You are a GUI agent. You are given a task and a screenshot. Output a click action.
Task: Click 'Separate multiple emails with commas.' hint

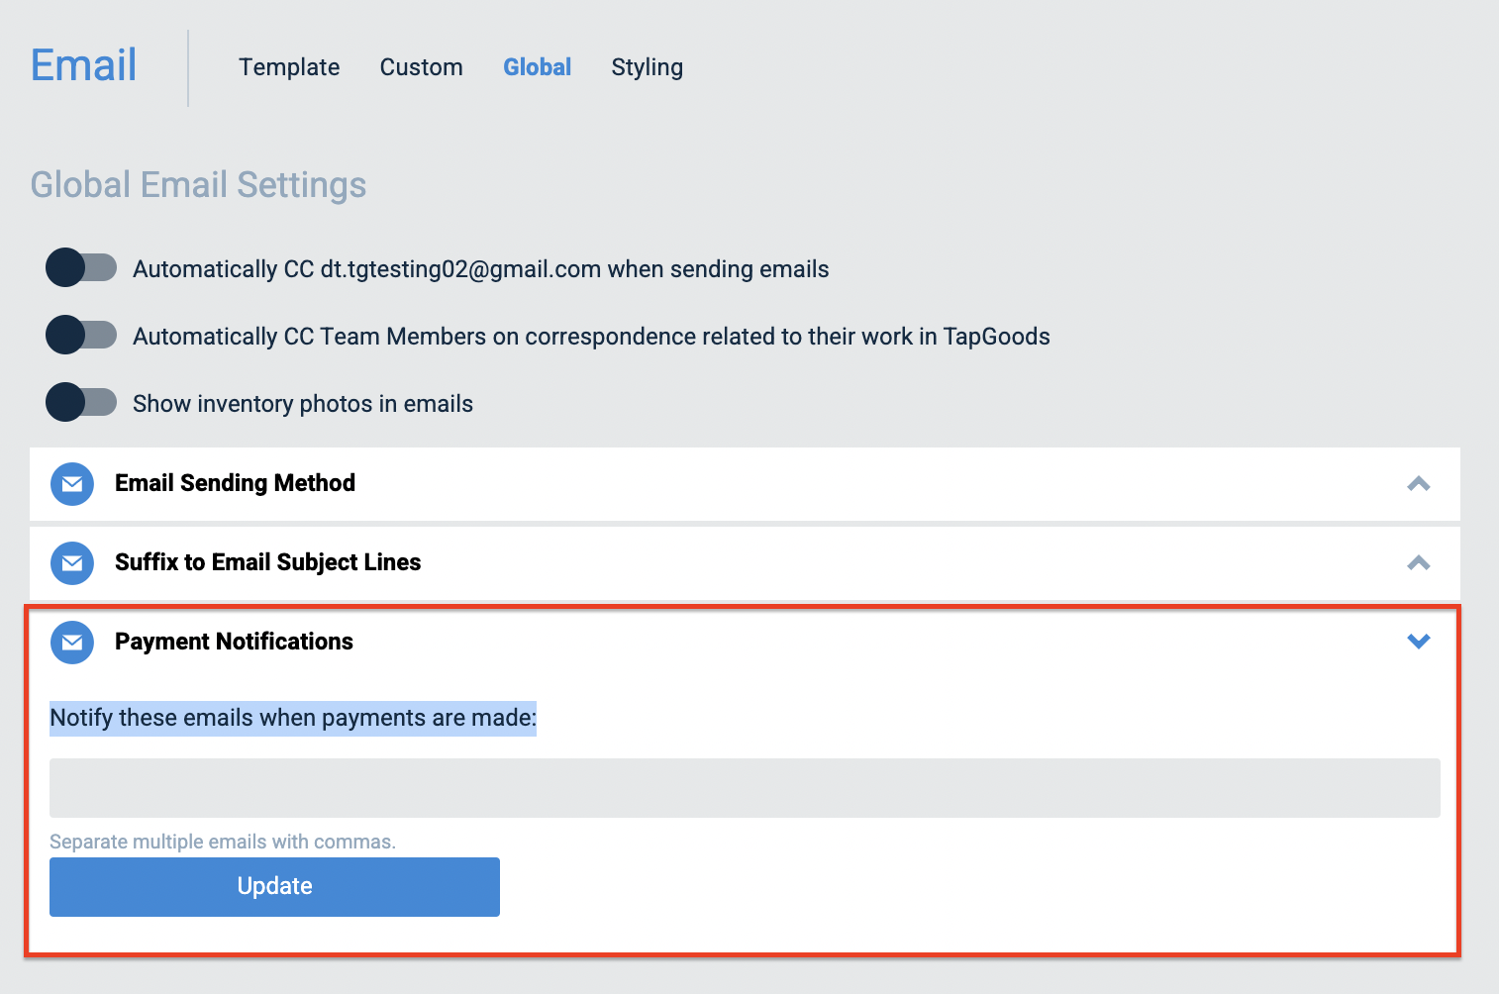(223, 842)
